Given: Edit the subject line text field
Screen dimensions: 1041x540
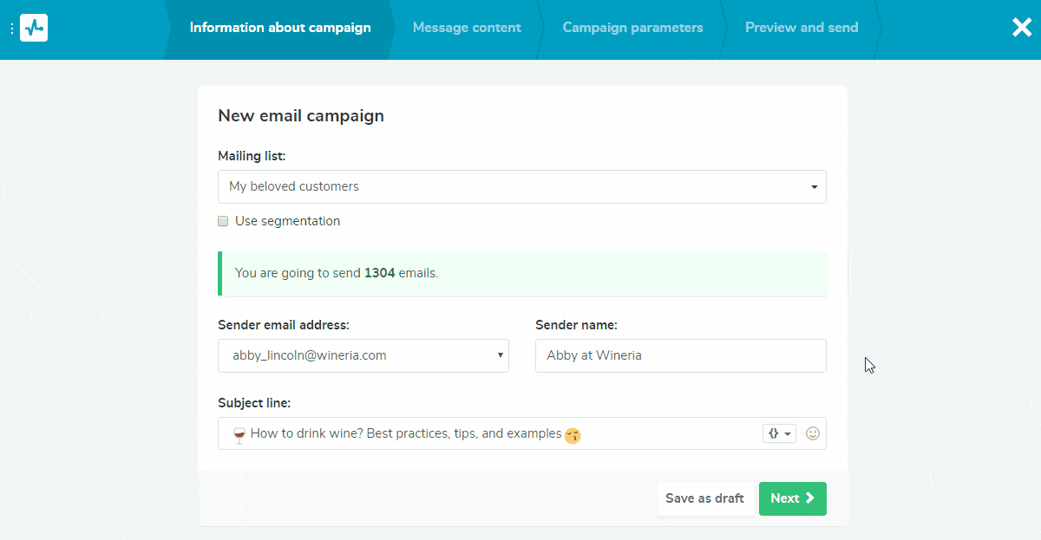Looking at the screenshot, I should coord(434,433).
